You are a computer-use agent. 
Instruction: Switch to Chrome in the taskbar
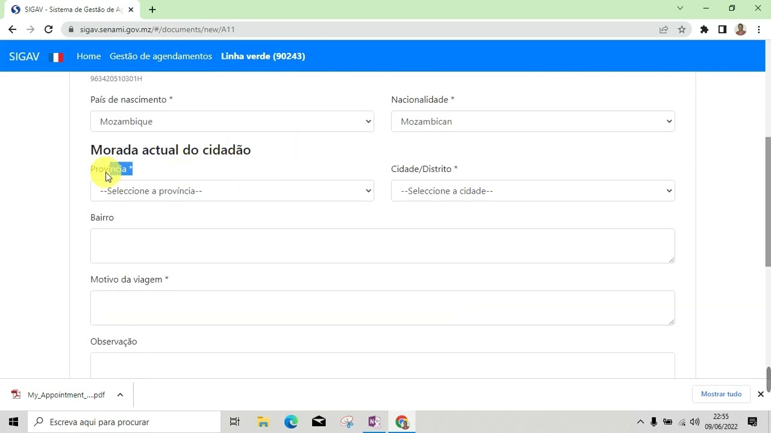coord(402,422)
